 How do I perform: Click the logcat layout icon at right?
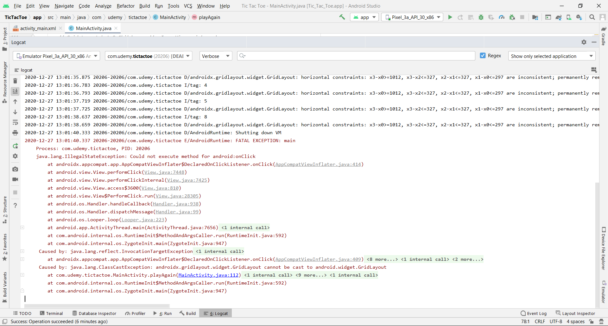[594, 70]
